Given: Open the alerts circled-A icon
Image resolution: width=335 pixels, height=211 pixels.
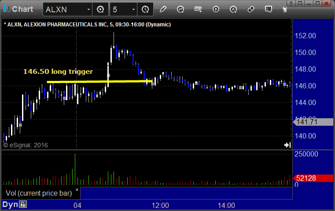Looking at the screenshot, I should click(x=233, y=9).
